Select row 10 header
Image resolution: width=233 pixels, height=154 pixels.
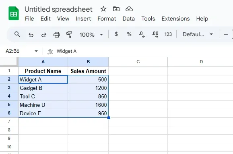[9, 147]
